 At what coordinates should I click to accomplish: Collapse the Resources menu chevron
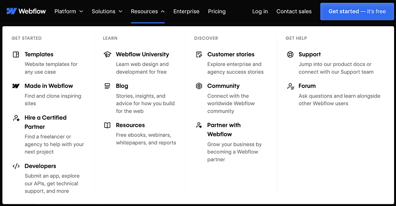tap(163, 11)
